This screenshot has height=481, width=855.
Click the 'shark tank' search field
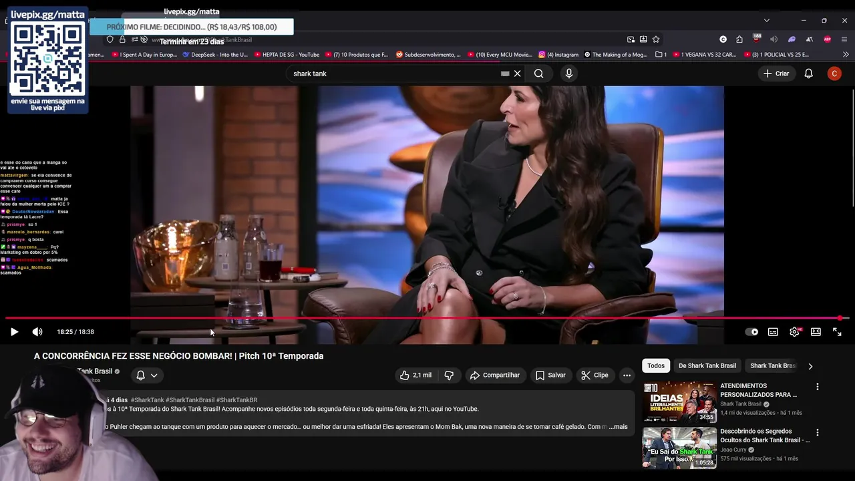[x=394, y=73]
